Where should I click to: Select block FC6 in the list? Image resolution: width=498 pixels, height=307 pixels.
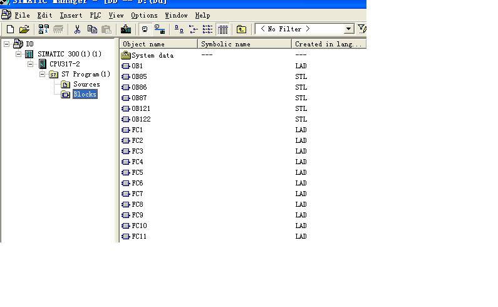click(137, 183)
